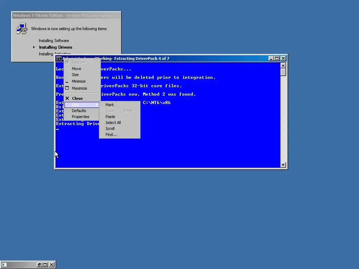The height and width of the screenshot is (269, 359).
Task: Select Close in the system menu
Action: point(82,98)
